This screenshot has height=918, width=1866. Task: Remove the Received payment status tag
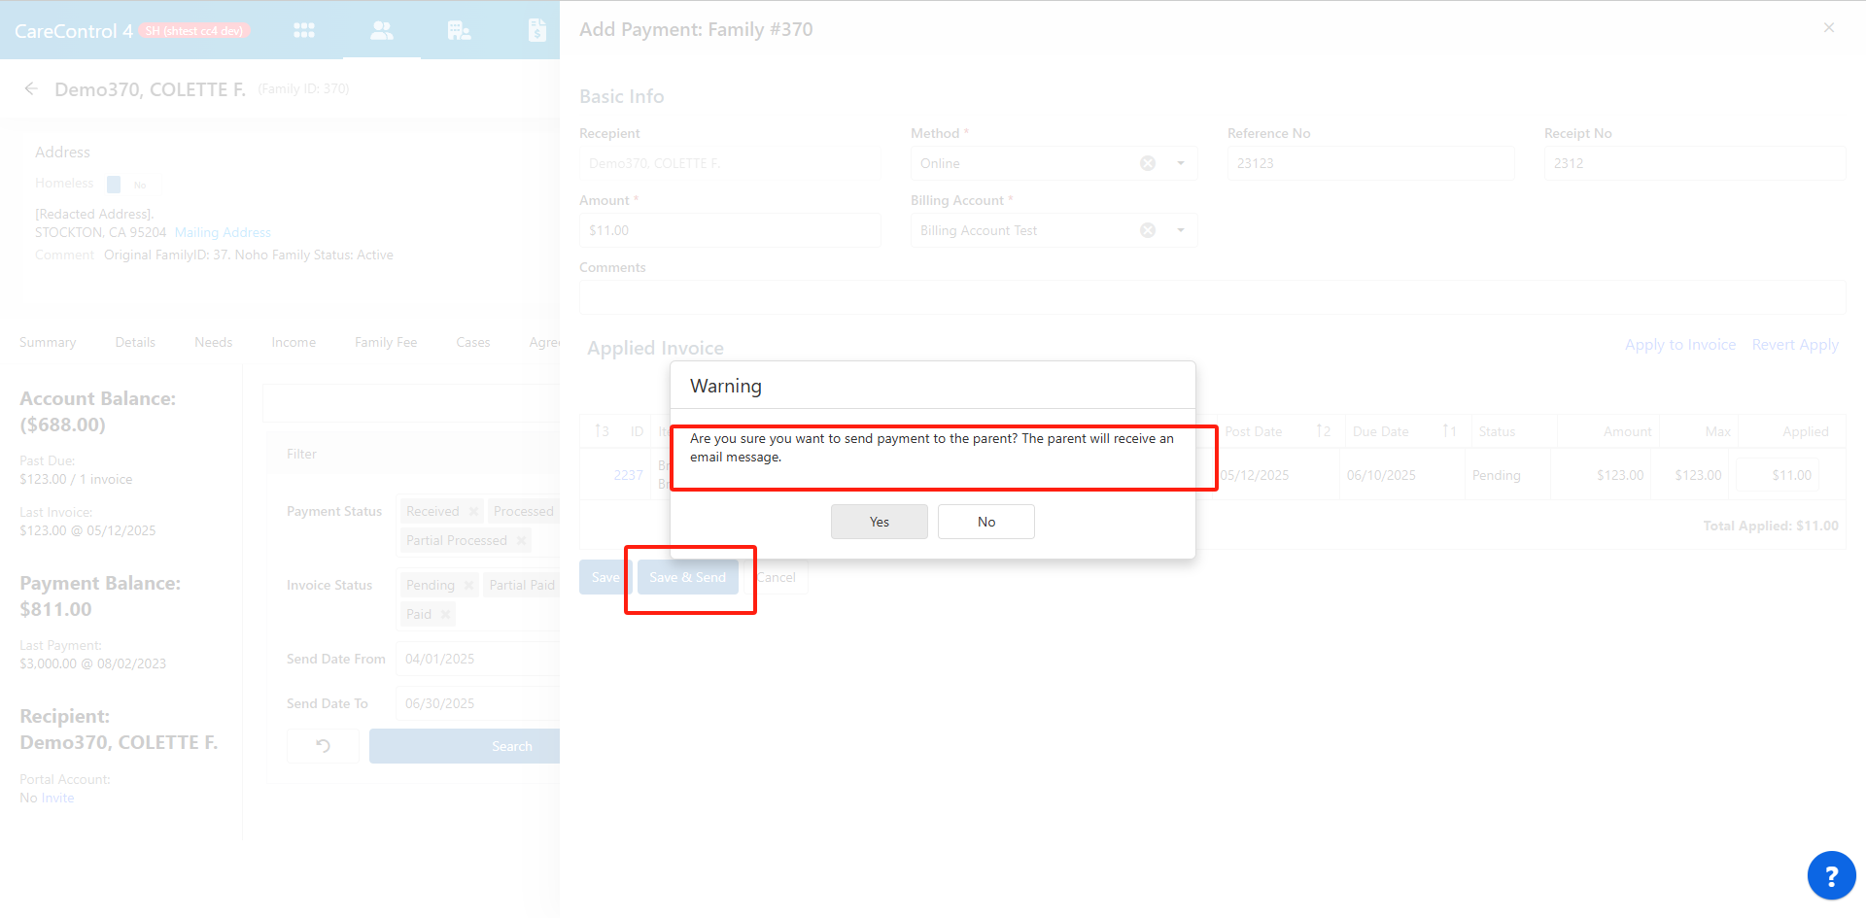click(473, 512)
